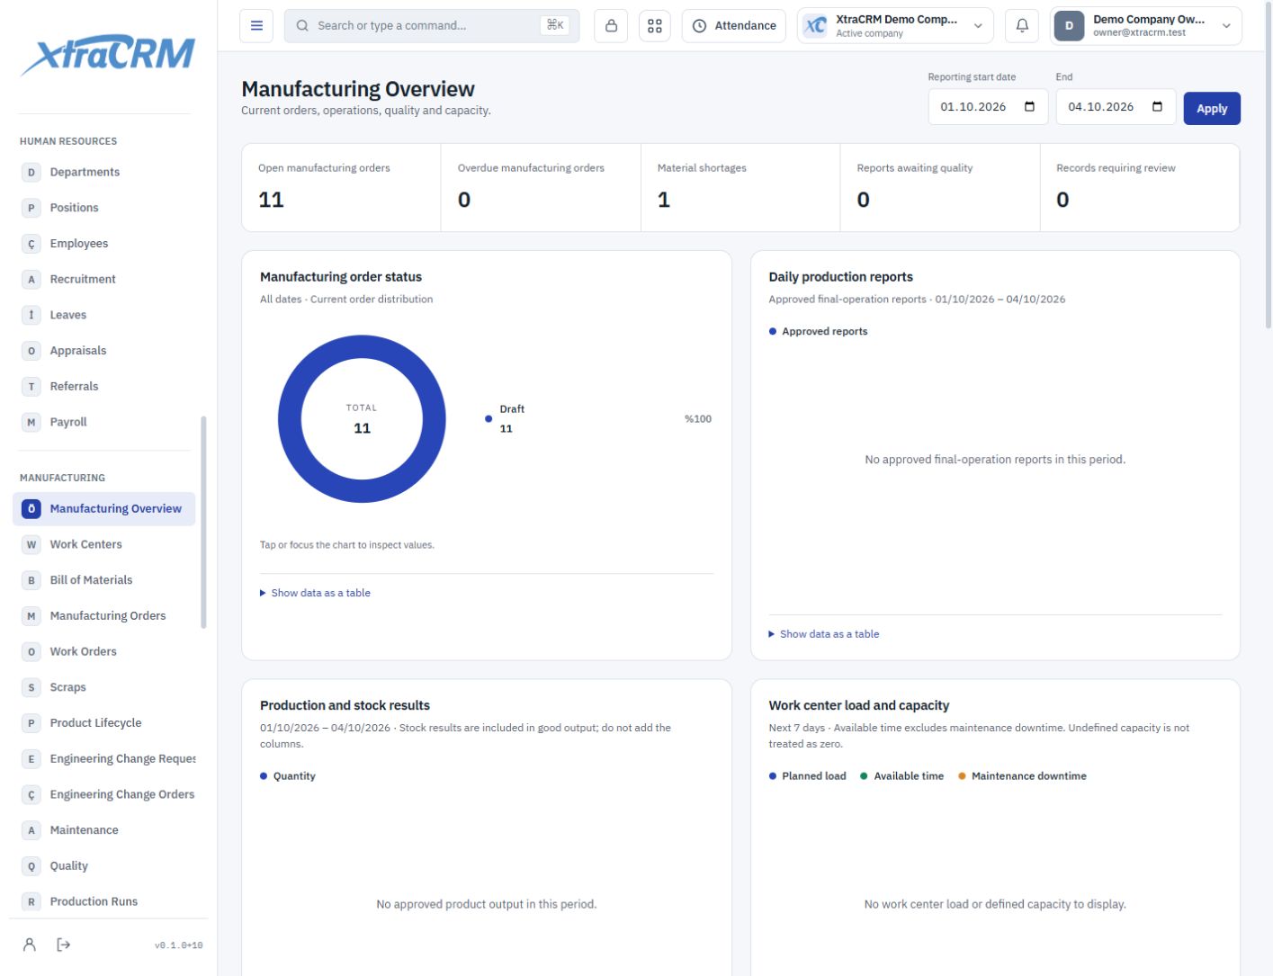Click the search magnifier icon
This screenshot has width=1273, height=976.
[x=302, y=26]
